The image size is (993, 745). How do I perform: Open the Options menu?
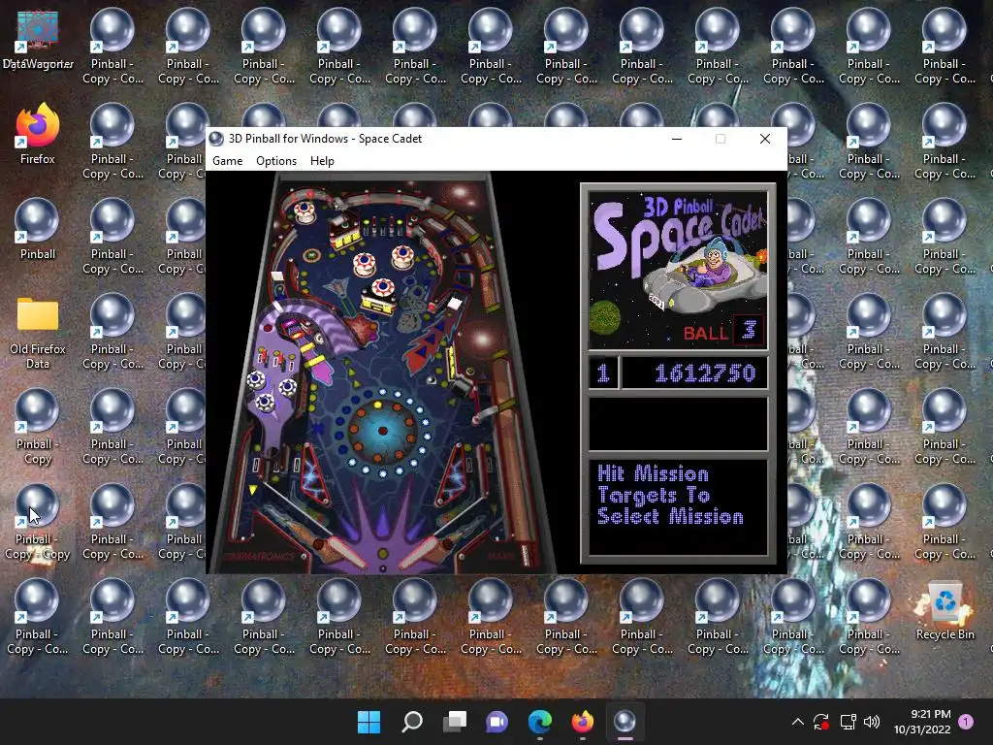click(276, 161)
